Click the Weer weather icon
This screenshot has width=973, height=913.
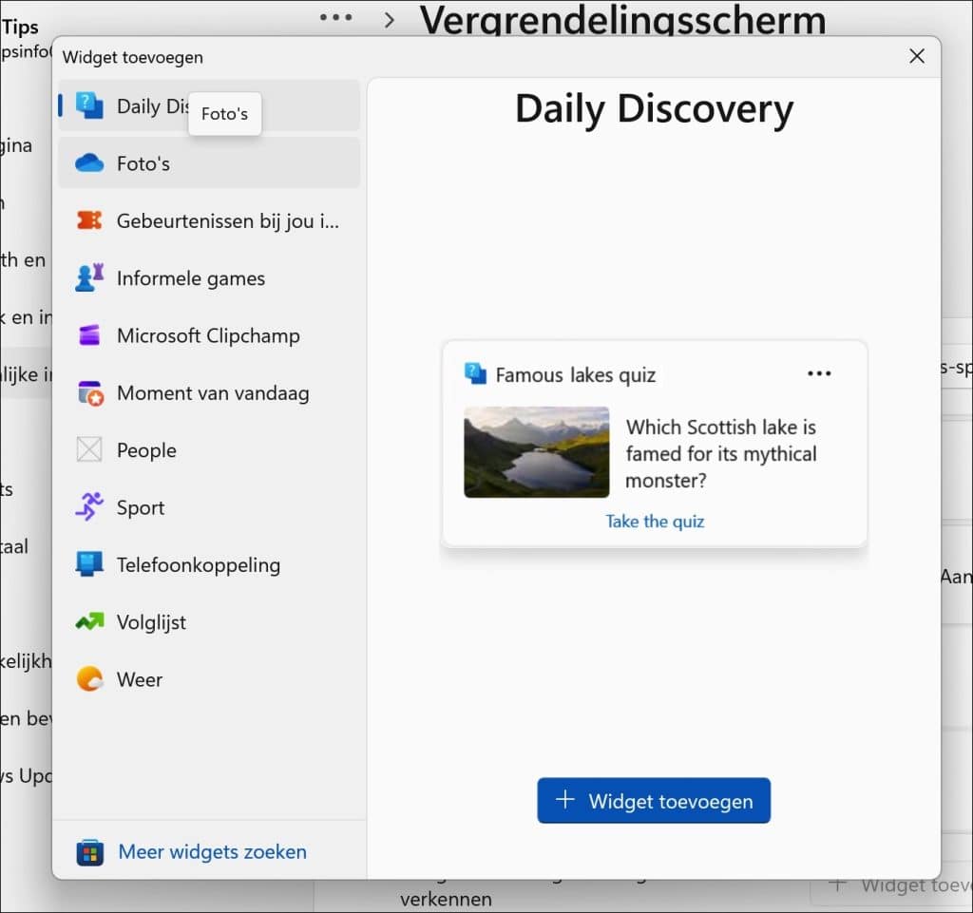91,679
